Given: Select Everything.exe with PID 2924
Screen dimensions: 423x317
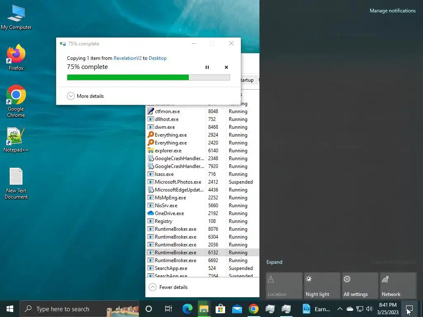Looking at the screenshot, I should coord(202,135).
